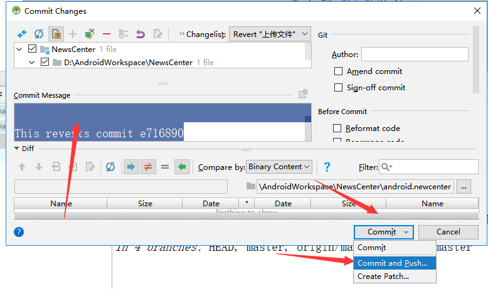Viewport: 488px width, 289px height.
Task: Open the commit message history icon
Action: point(303,93)
